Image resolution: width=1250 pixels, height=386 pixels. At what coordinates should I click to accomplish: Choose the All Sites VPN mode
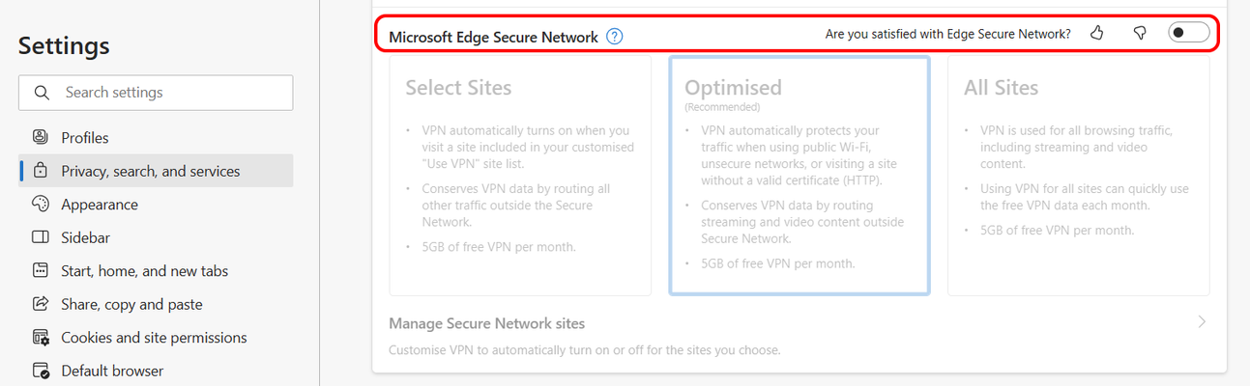1079,175
